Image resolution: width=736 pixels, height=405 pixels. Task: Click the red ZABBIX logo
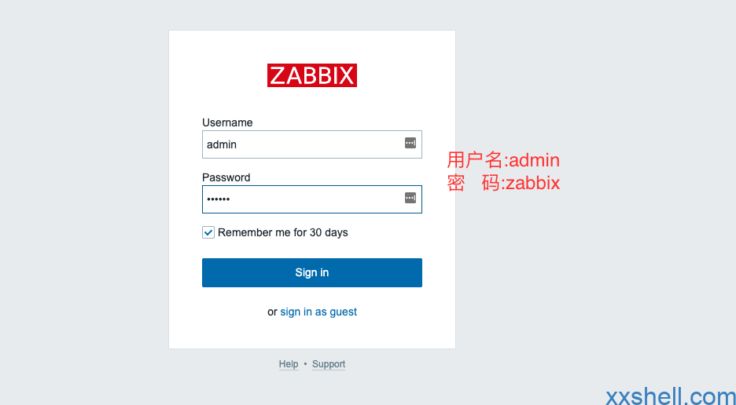(312, 75)
